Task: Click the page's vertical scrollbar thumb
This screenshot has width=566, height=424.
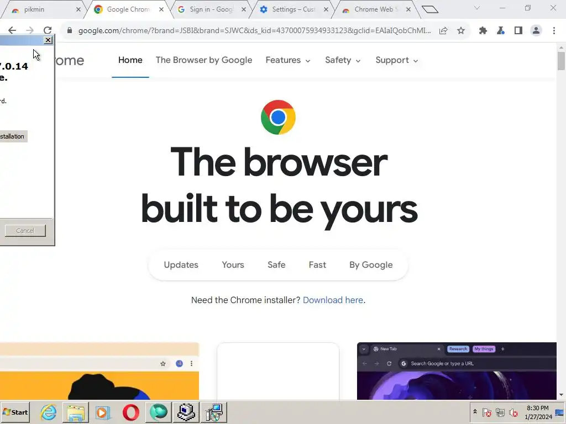Action: 562,61
